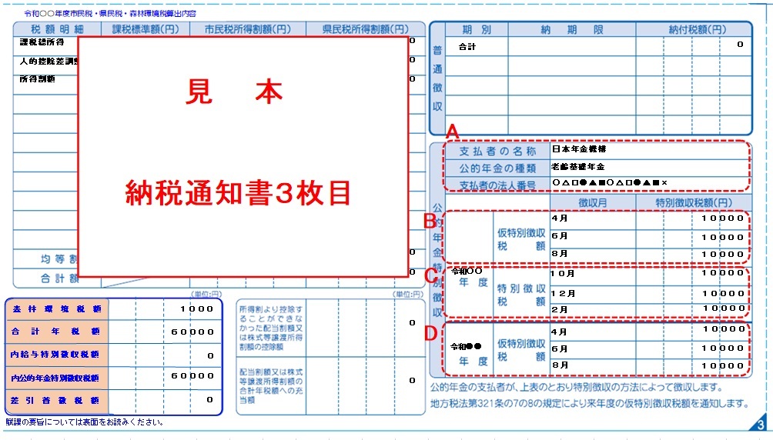773x440 pixels.
Task: Click 特別徴収税額 label beside 10月 rows
Action: (x=521, y=295)
